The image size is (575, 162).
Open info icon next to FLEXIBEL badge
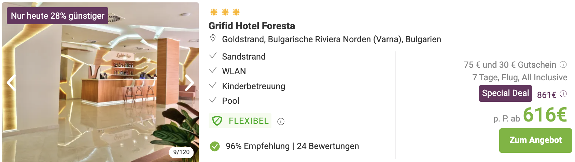(281, 121)
